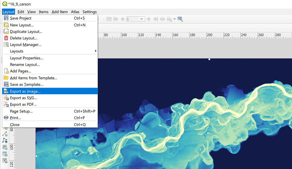
Task: Open Layout Properties menu entry
Action: click(x=50, y=58)
